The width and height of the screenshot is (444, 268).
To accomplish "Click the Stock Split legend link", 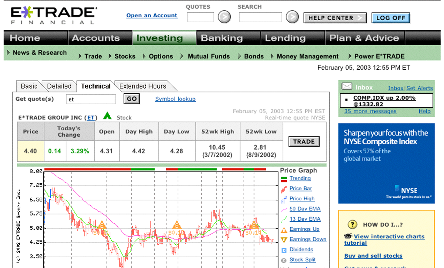I will pyautogui.click(x=303, y=260).
